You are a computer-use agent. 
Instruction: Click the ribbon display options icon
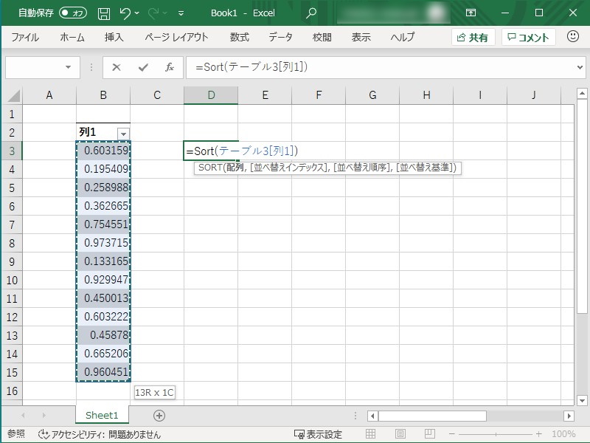471,13
